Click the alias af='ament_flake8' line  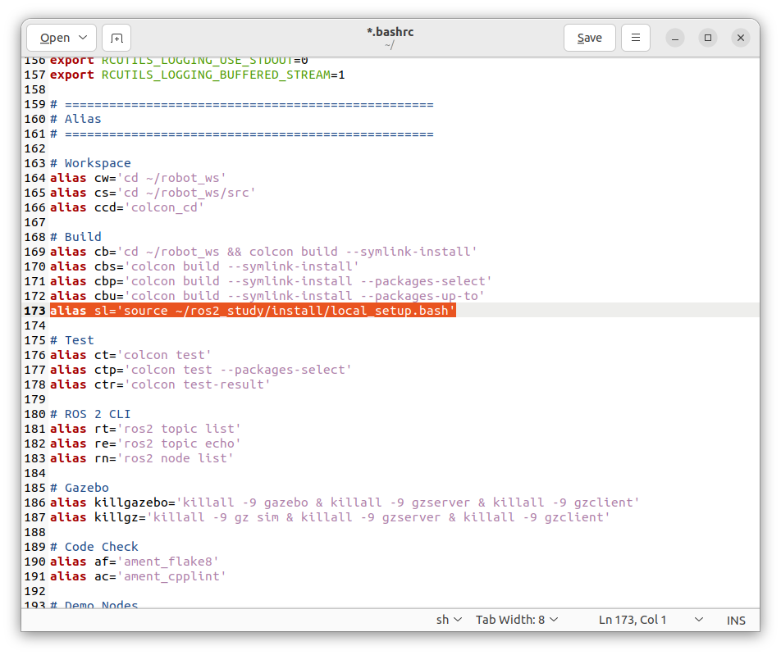[x=135, y=562]
